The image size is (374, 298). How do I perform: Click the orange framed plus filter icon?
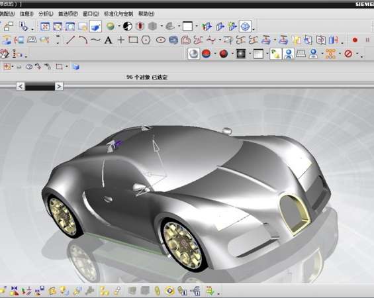(7, 67)
